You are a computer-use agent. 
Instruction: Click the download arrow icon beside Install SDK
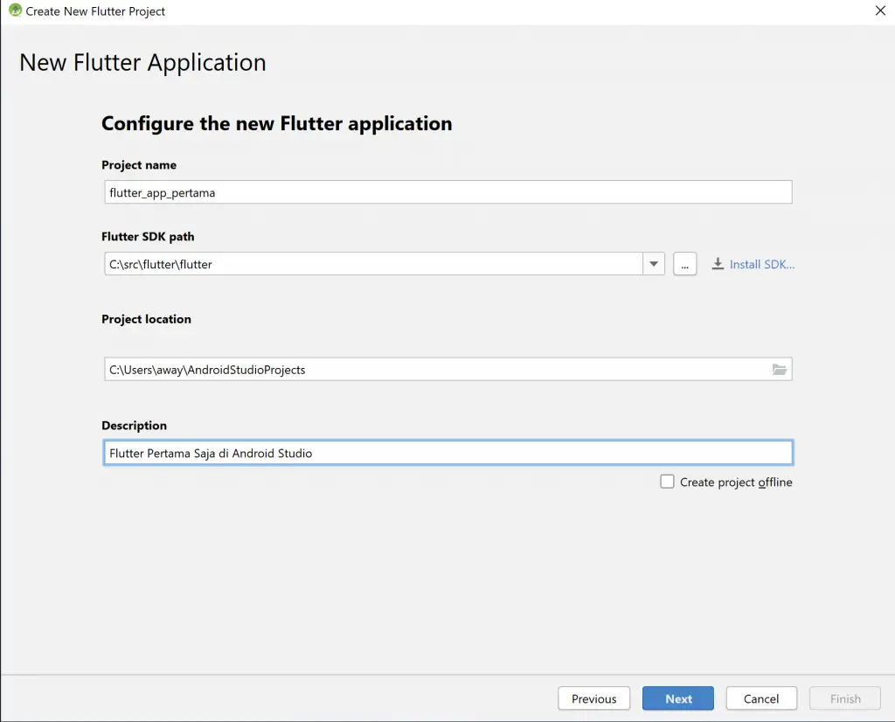pyautogui.click(x=718, y=264)
